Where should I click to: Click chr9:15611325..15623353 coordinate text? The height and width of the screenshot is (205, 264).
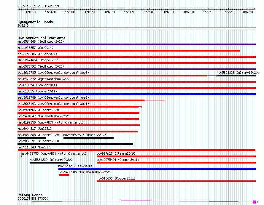pyautogui.click(x=38, y=7)
